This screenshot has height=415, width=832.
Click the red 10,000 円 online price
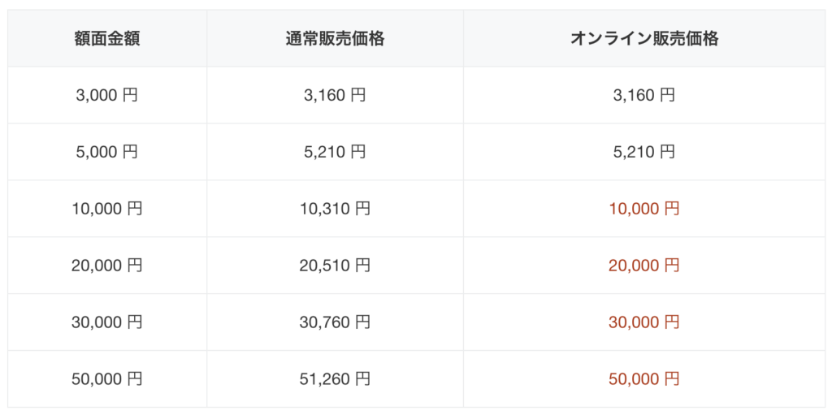(644, 209)
